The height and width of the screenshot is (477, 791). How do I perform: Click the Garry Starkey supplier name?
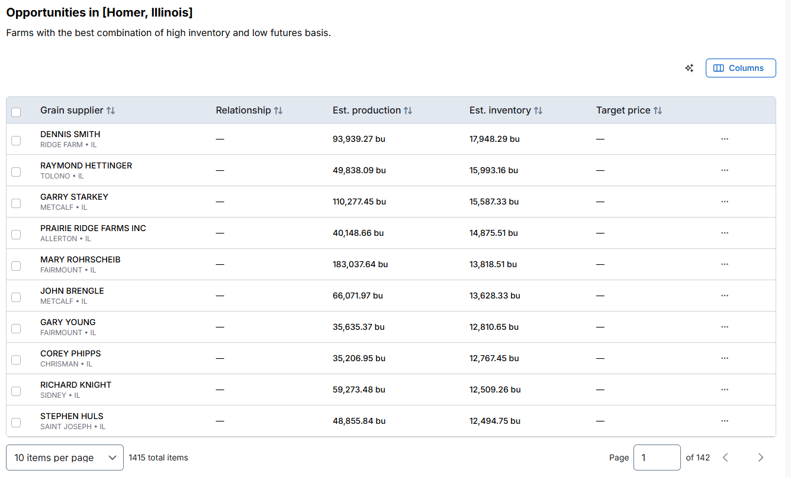(x=74, y=197)
